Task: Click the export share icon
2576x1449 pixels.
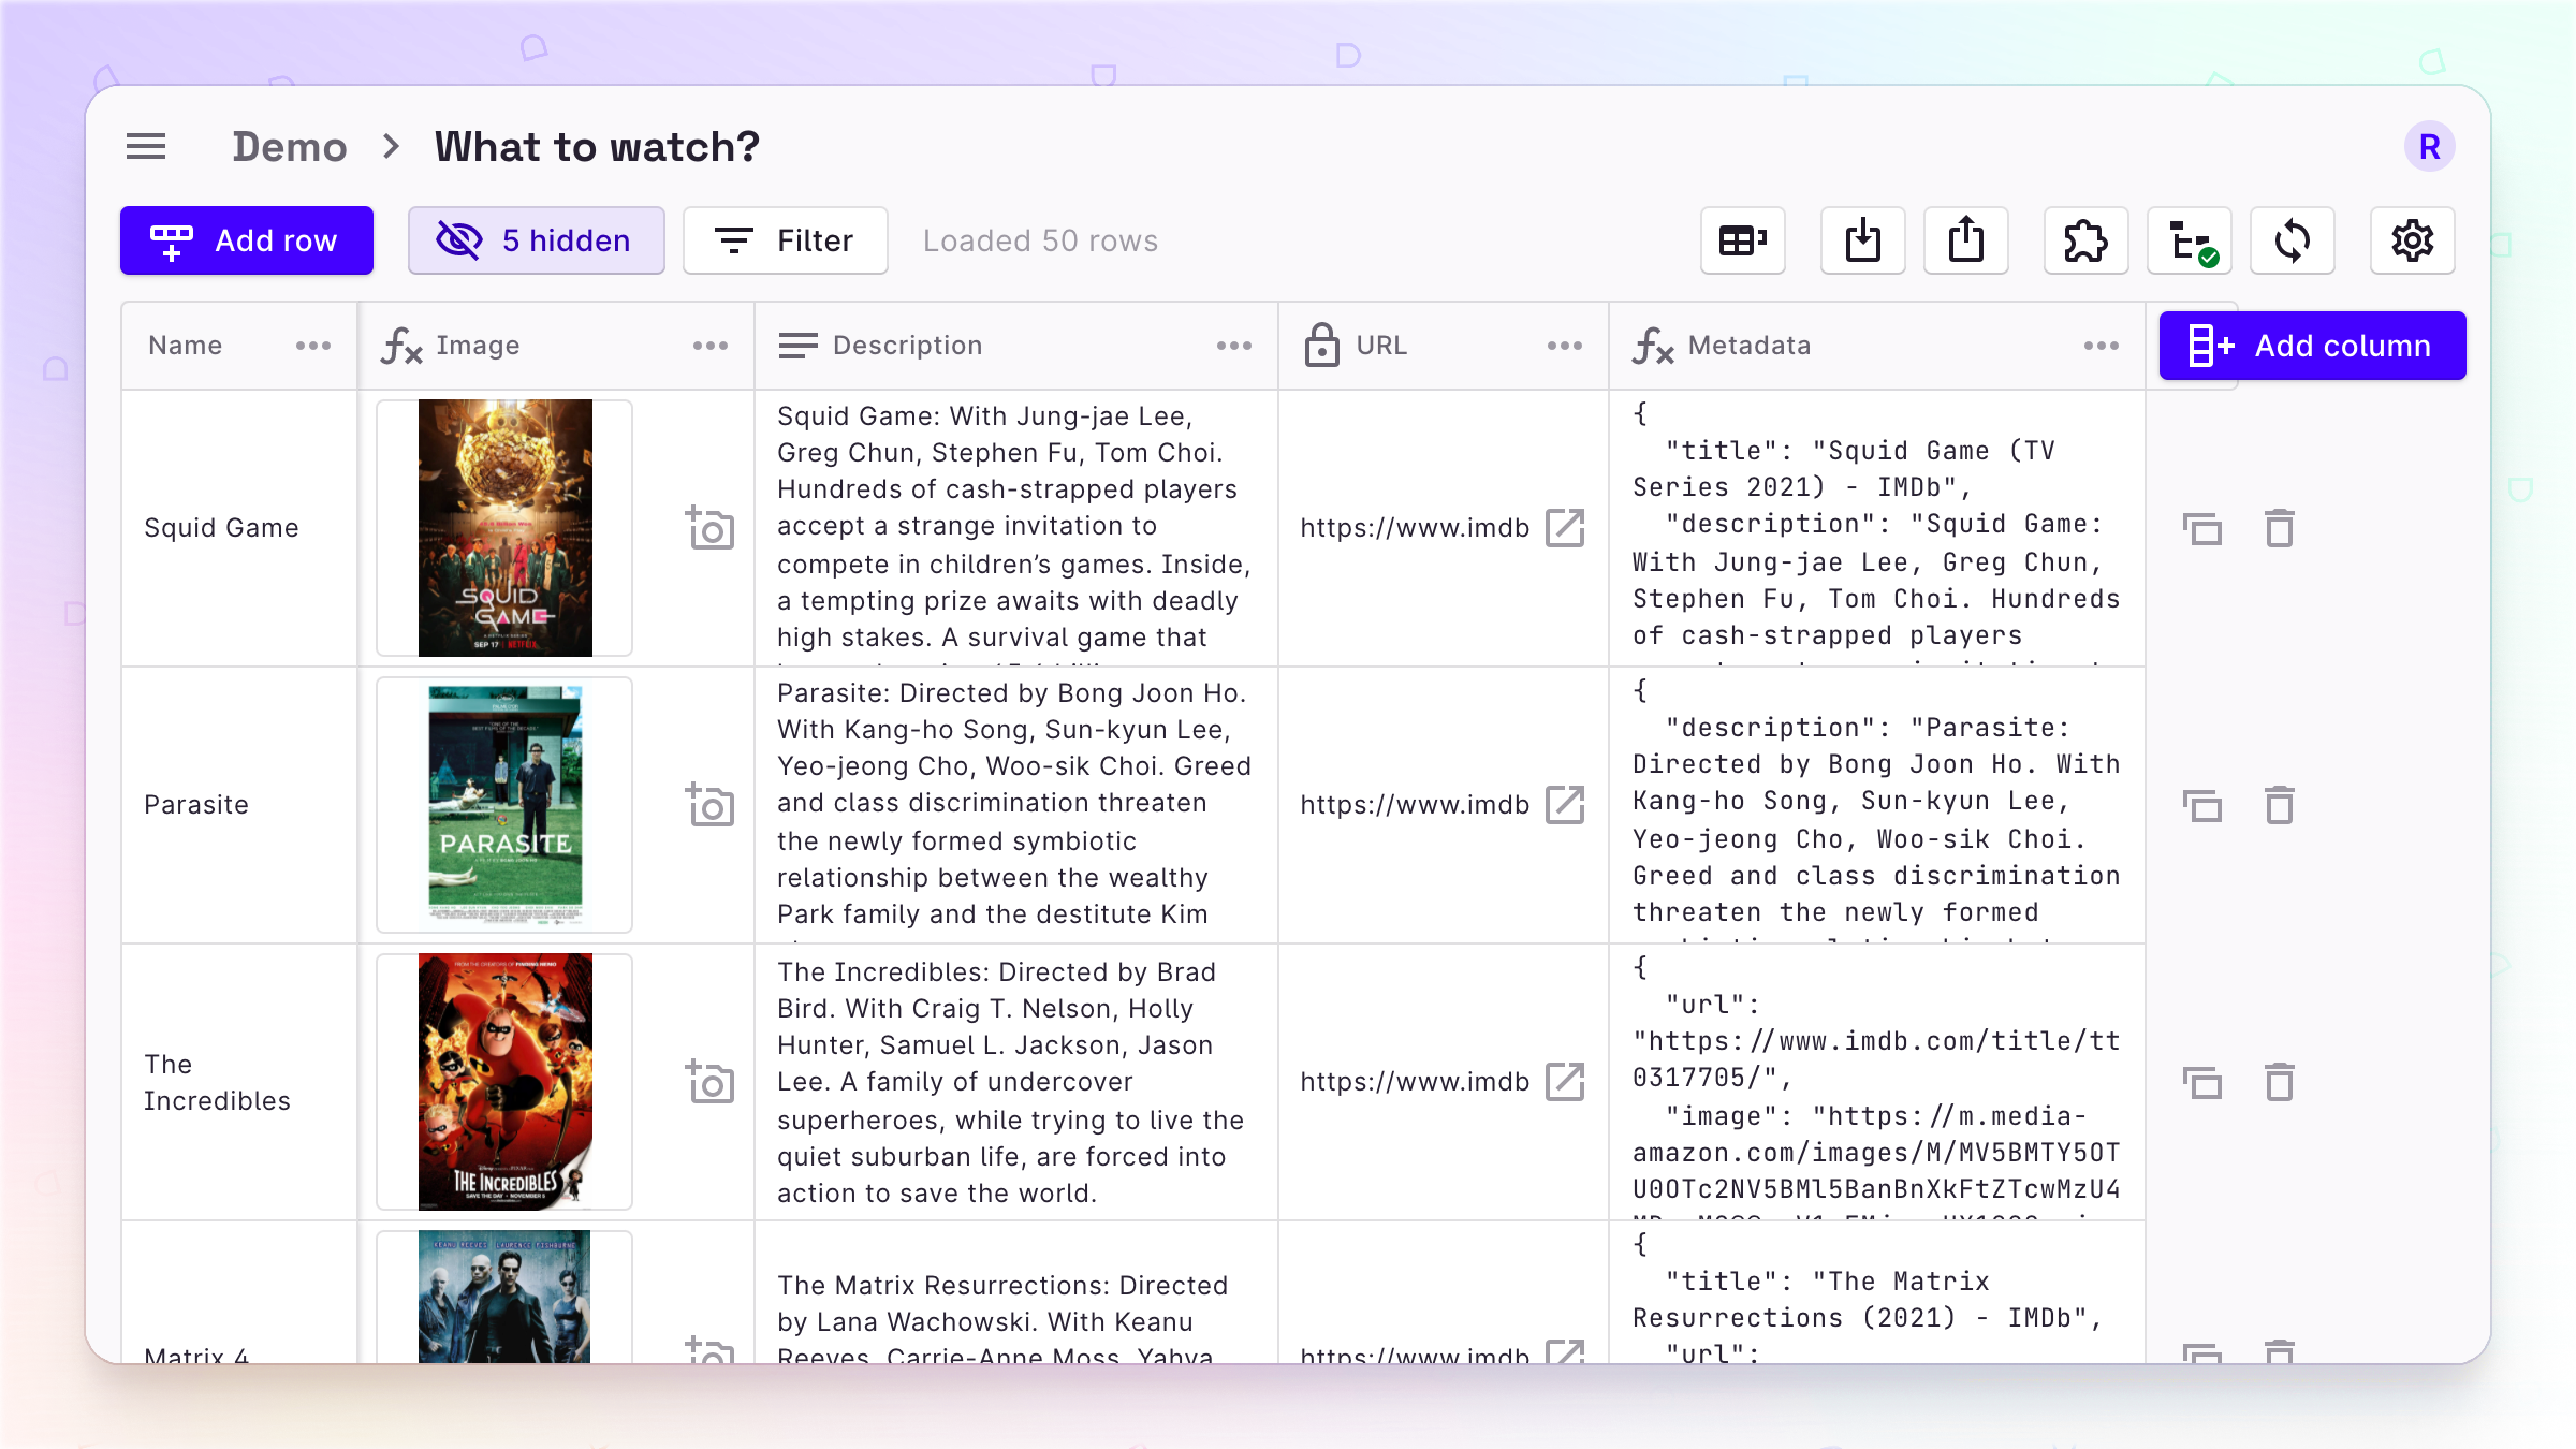Action: [x=1966, y=241]
